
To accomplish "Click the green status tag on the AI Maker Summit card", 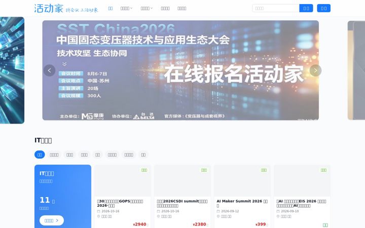I will pyautogui.click(x=264, y=170).
